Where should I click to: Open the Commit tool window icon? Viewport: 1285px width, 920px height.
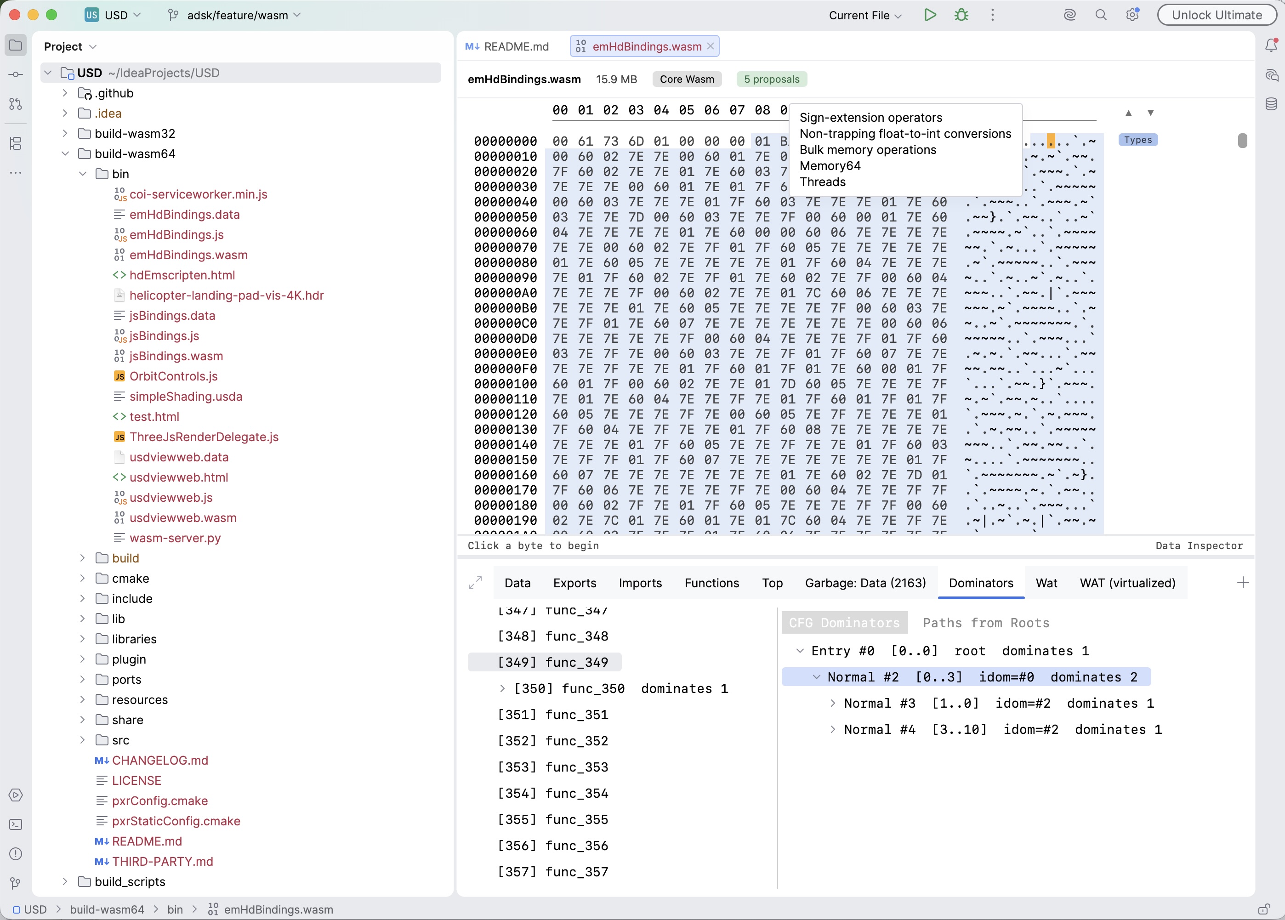point(16,75)
